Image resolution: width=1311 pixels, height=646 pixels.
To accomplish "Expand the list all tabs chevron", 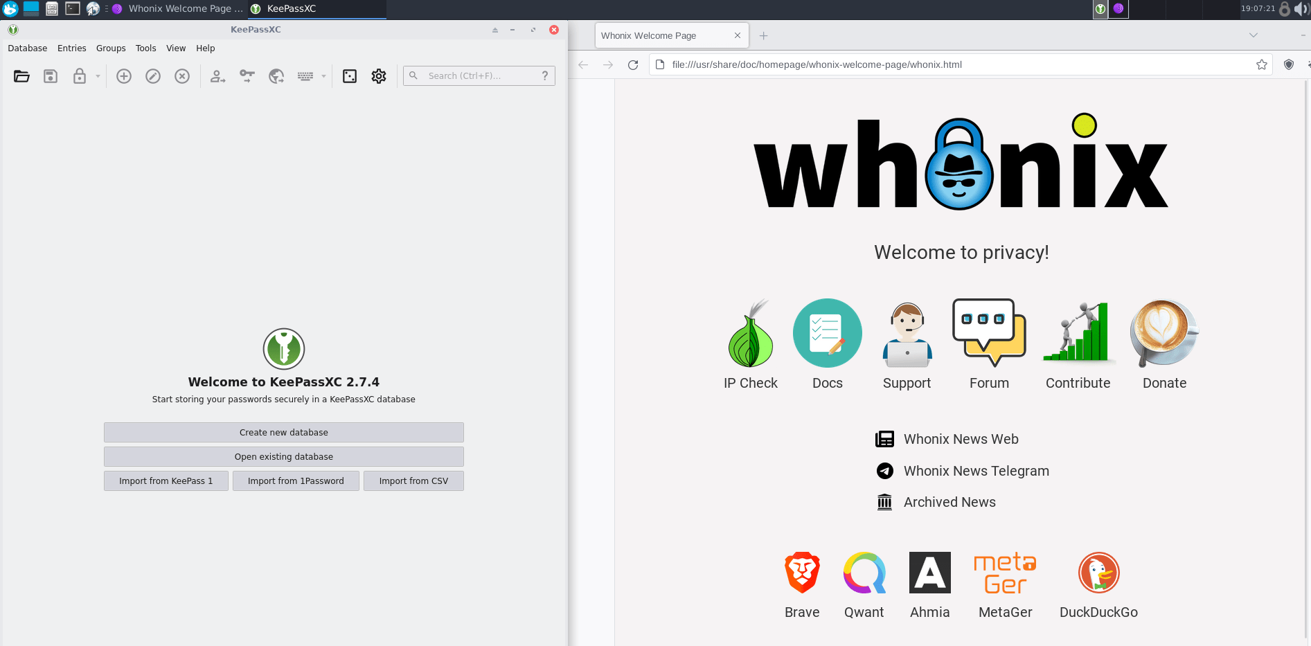I will (1254, 35).
